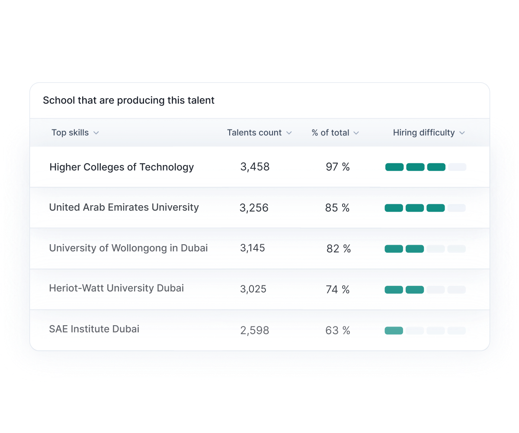Open United Arab Emirates University entry

pyautogui.click(x=124, y=207)
